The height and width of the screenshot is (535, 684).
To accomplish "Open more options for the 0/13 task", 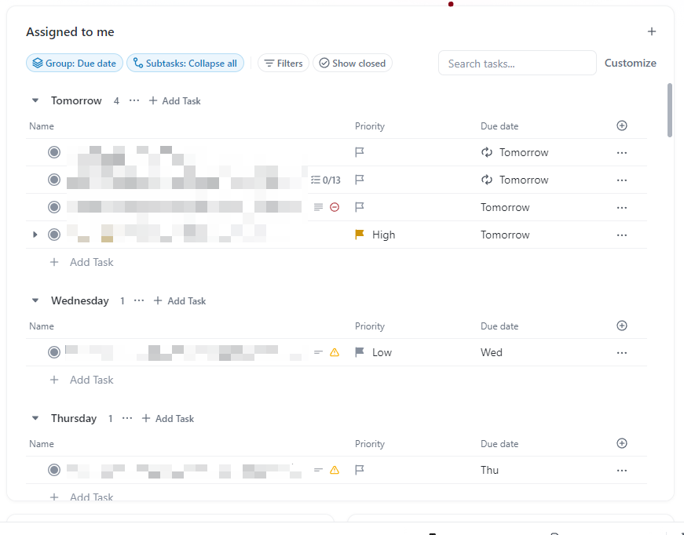I will point(622,180).
